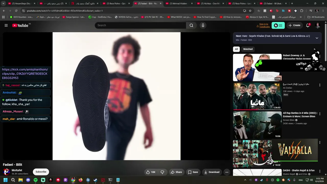Open options for the Valhalla video

(x=320, y=142)
